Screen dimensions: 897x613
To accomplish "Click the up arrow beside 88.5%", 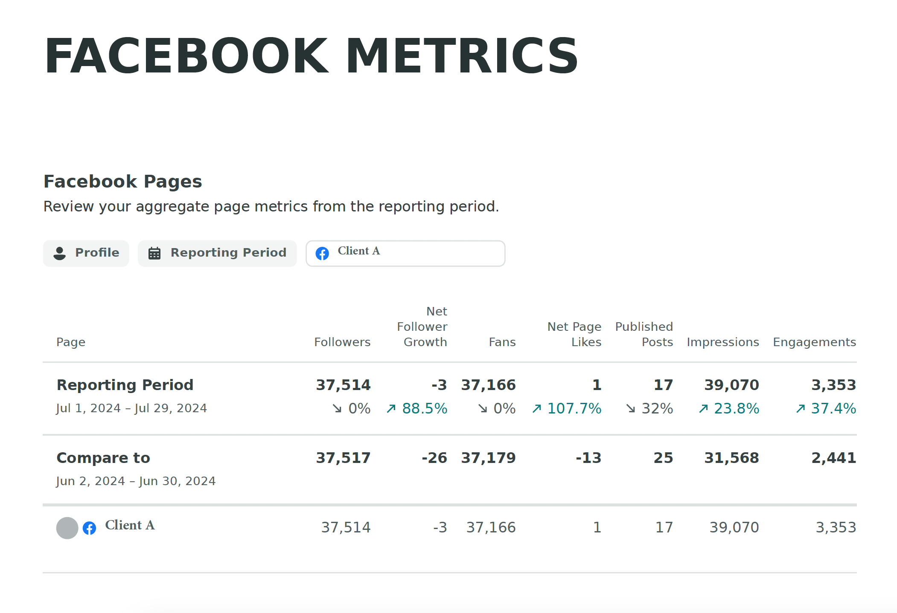I will click(391, 409).
